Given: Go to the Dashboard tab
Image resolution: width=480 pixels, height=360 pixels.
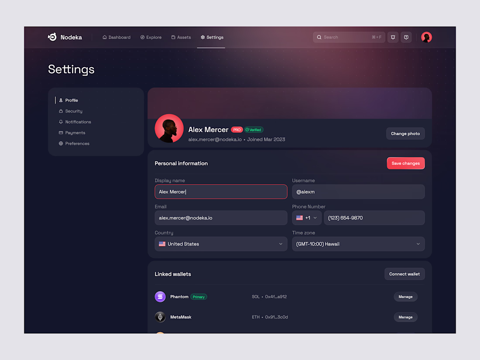Looking at the screenshot, I should tap(117, 38).
